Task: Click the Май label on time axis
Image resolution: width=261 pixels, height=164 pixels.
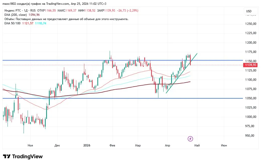Action: pos(197,145)
